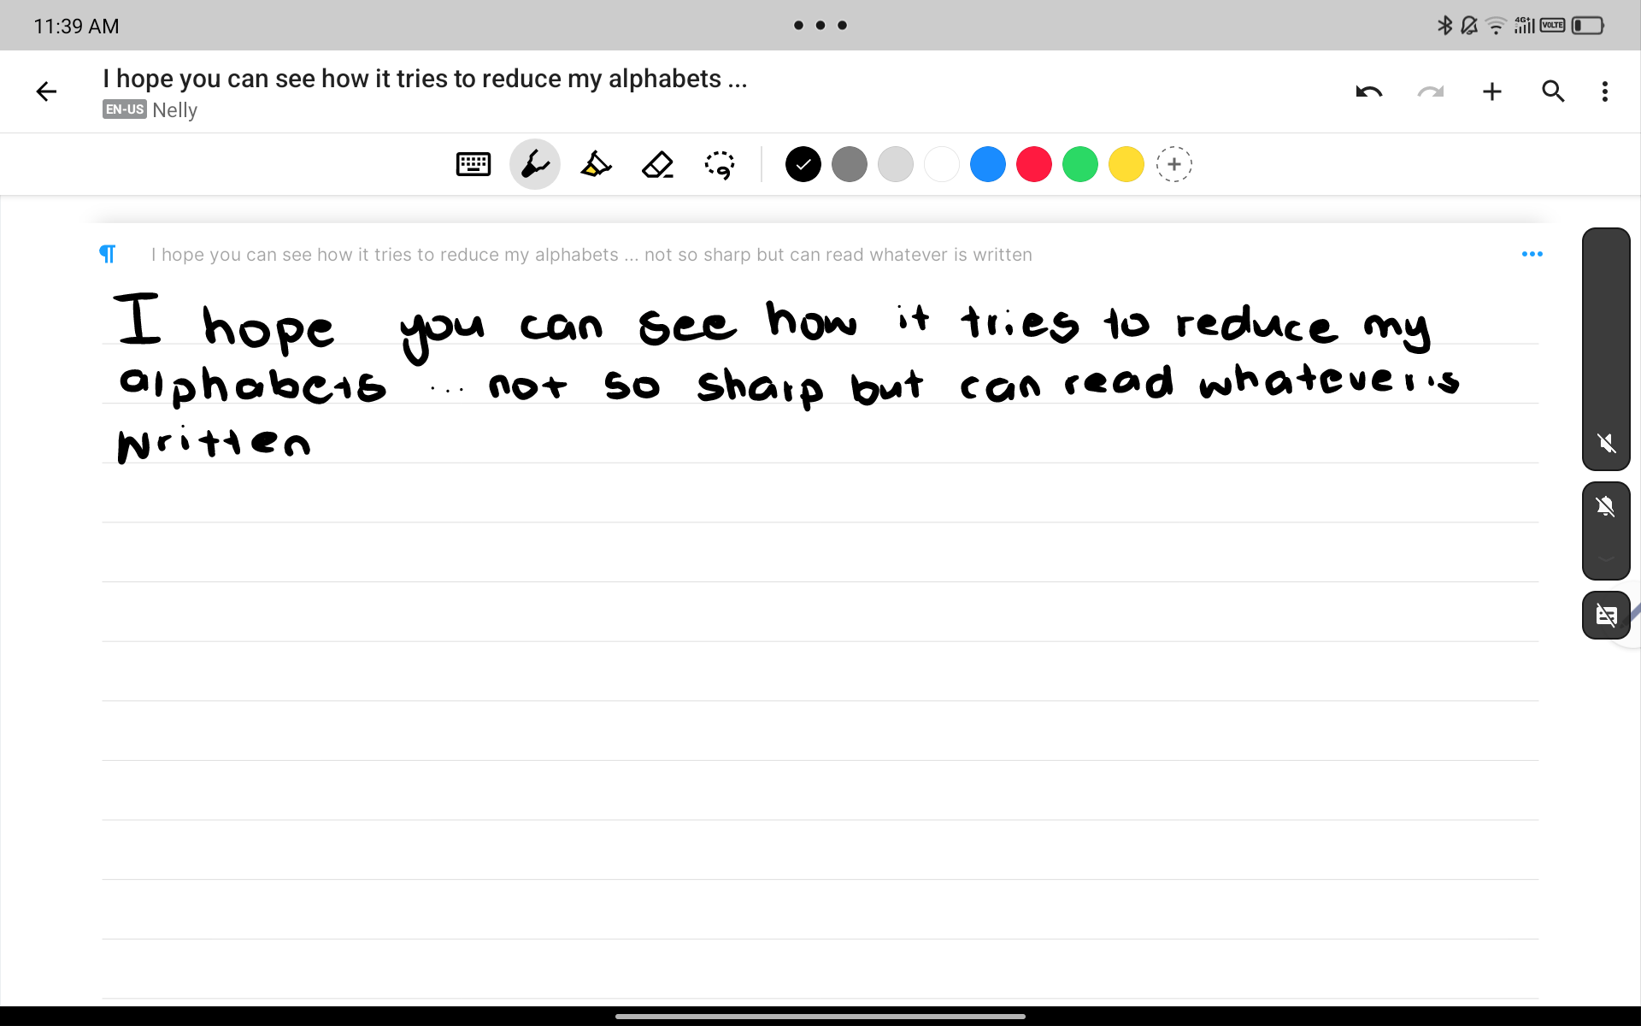Expand the blue paragraph options dots
This screenshot has height=1026, width=1641.
click(x=1532, y=254)
